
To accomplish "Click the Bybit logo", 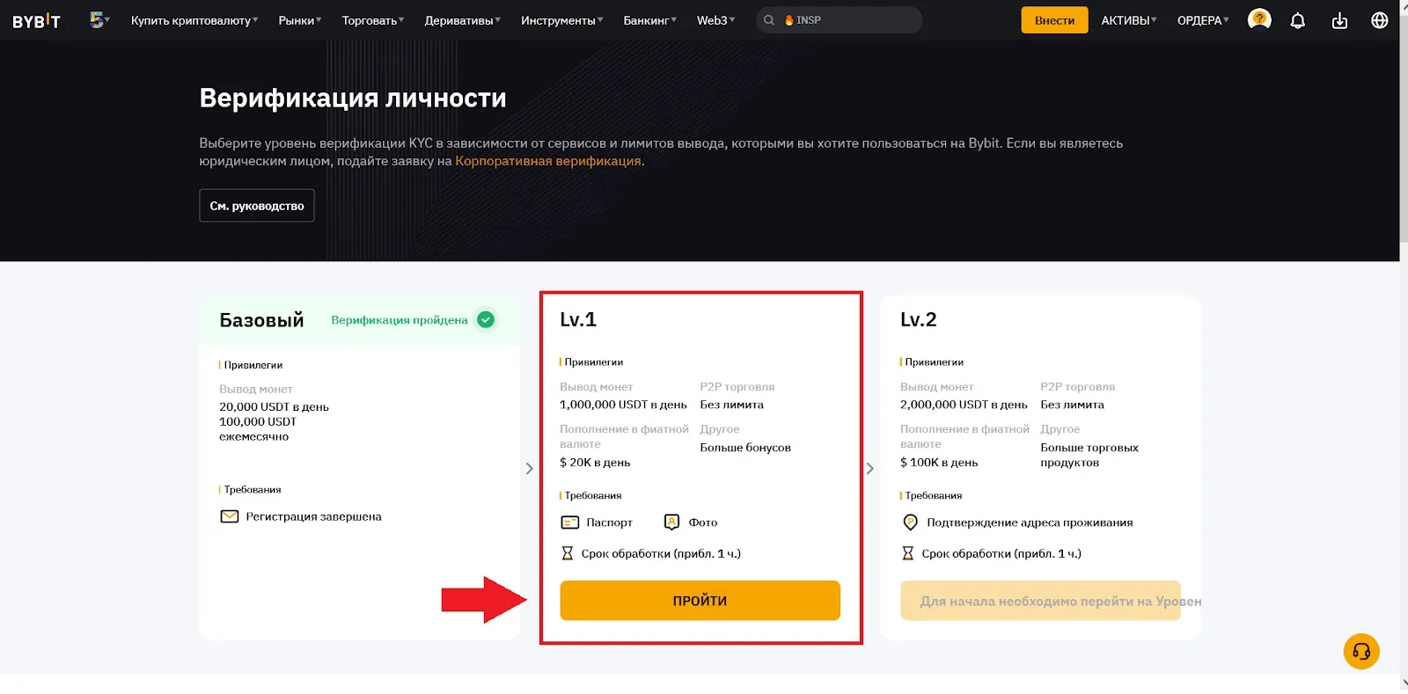I will 36,21.
